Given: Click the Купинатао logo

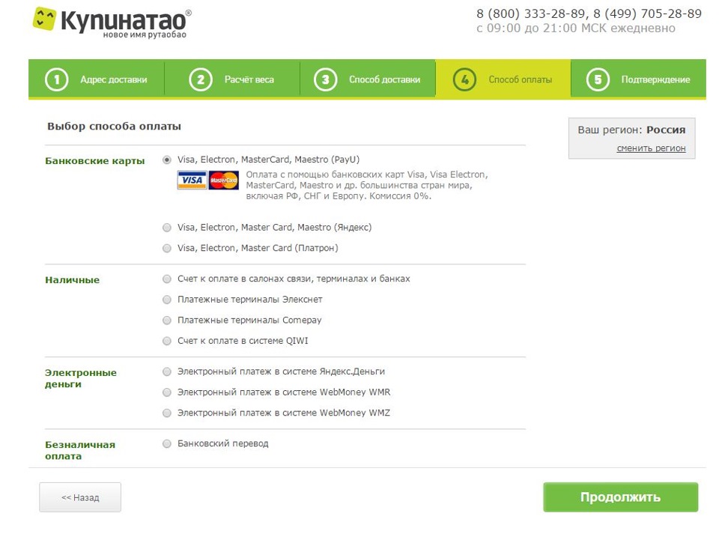Looking at the screenshot, I should 112,22.
